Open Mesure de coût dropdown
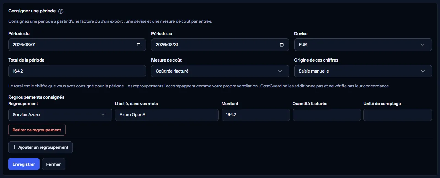 coord(220,71)
